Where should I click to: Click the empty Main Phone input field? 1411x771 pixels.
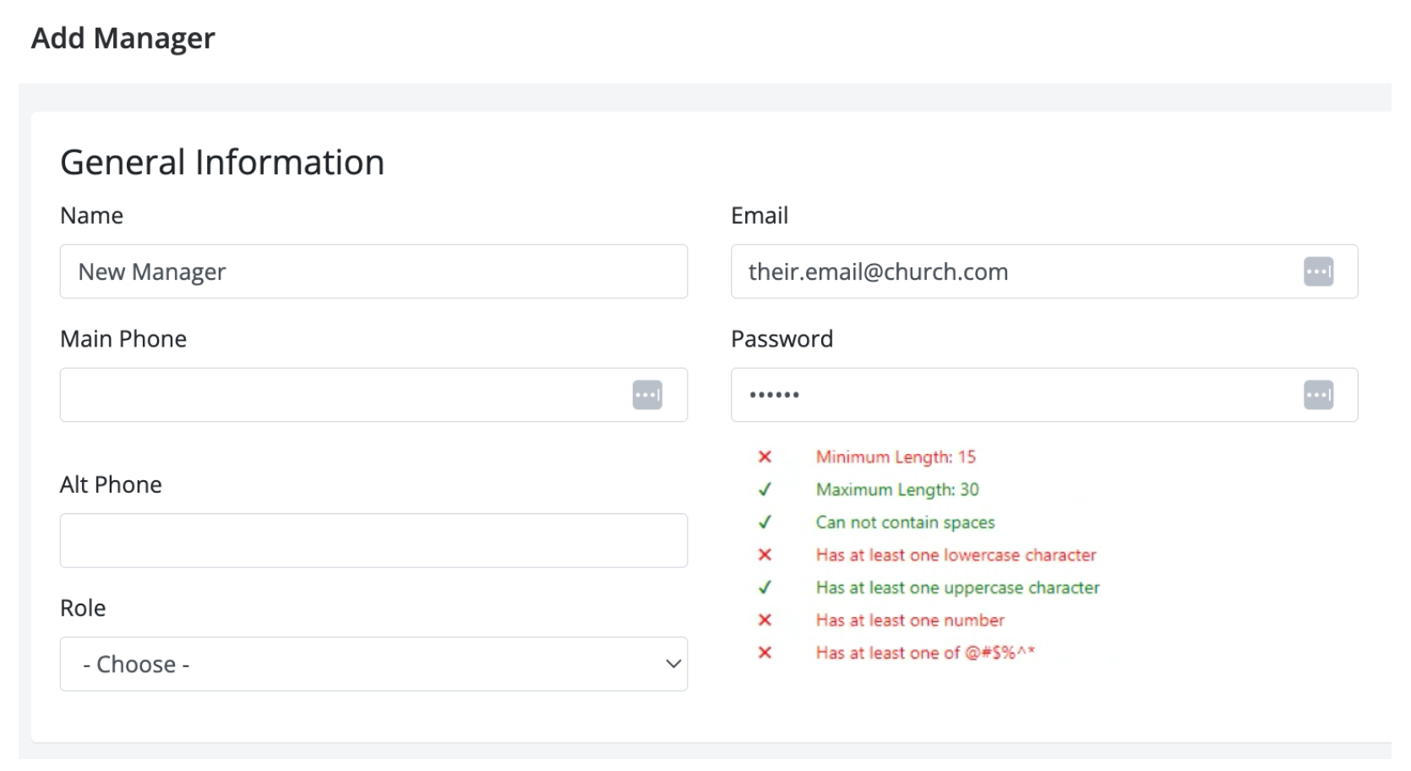(338, 395)
